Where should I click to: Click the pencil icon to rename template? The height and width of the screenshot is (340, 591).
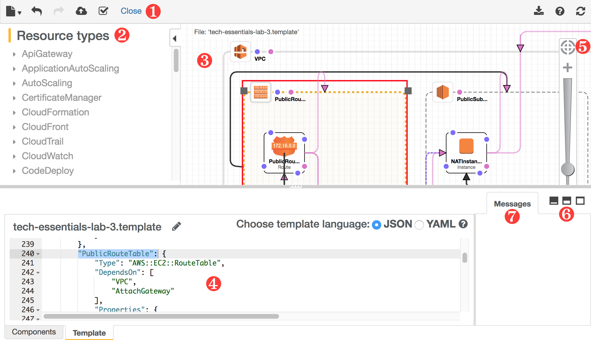[176, 226]
